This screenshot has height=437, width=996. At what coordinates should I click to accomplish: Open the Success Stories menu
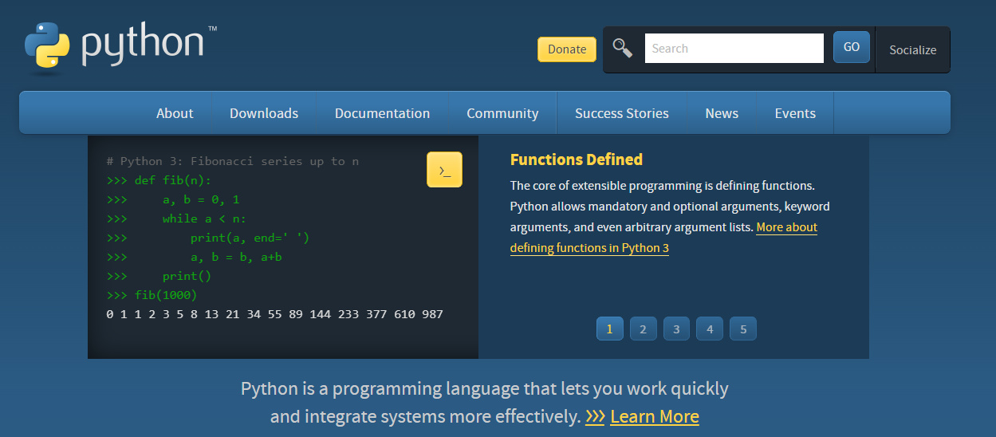click(622, 113)
